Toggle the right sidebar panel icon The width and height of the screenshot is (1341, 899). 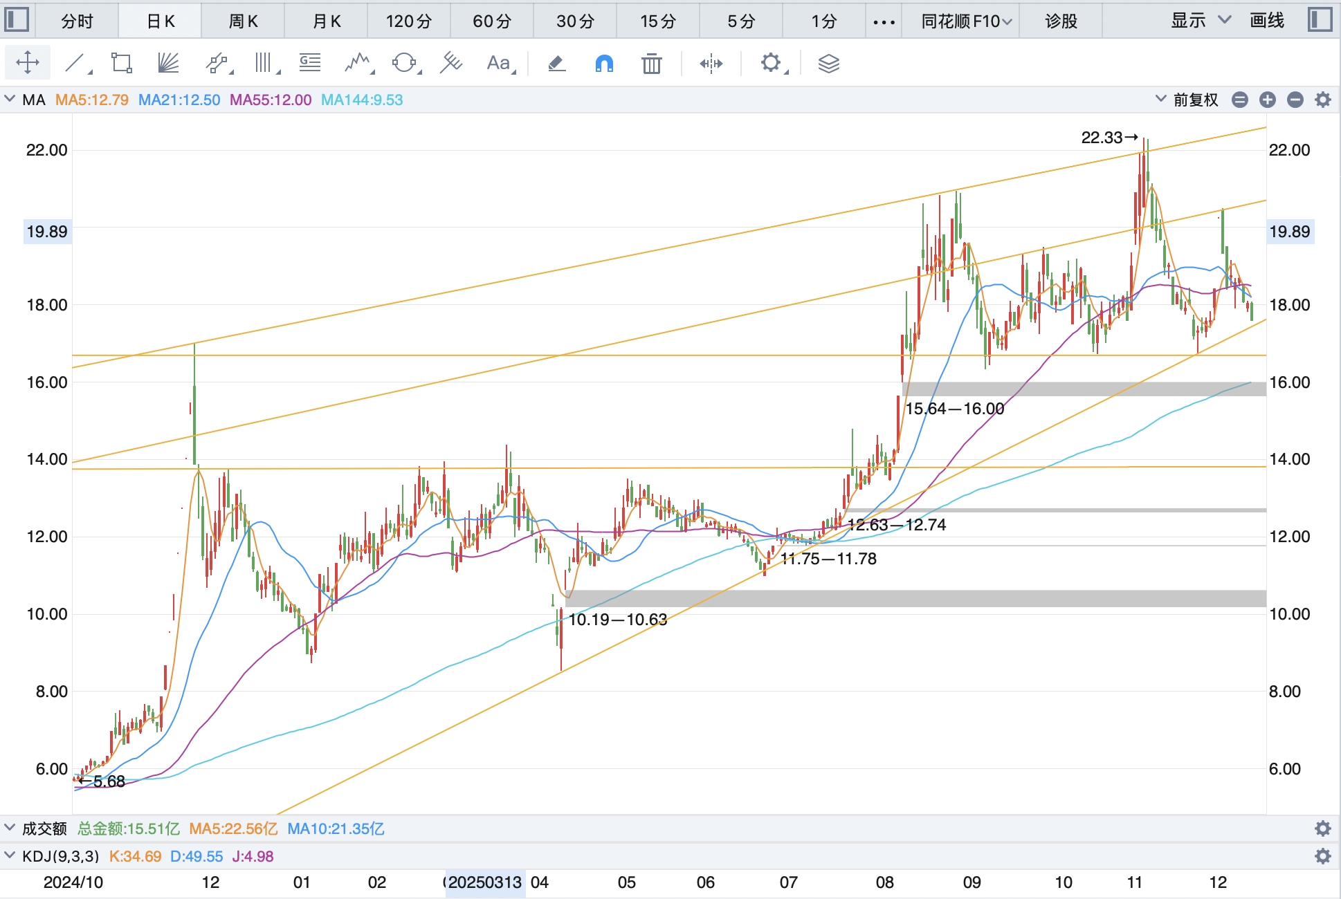pos(1320,20)
